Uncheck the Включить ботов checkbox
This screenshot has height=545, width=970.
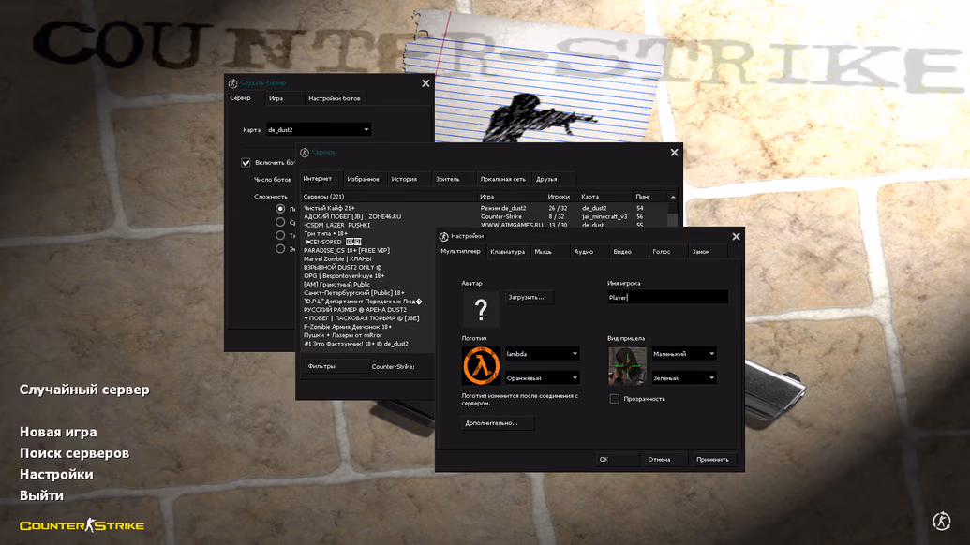click(x=246, y=162)
